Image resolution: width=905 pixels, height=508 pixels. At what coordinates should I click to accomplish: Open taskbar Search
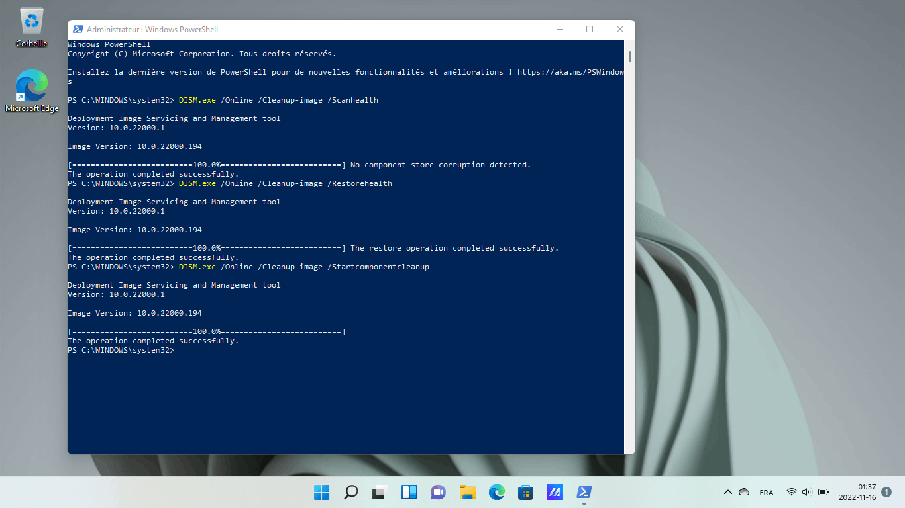click(x=351, y=492)
